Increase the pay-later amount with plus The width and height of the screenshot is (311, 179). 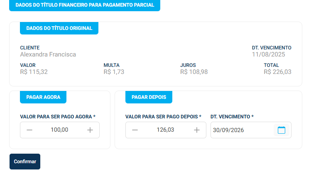coord(197,130)
